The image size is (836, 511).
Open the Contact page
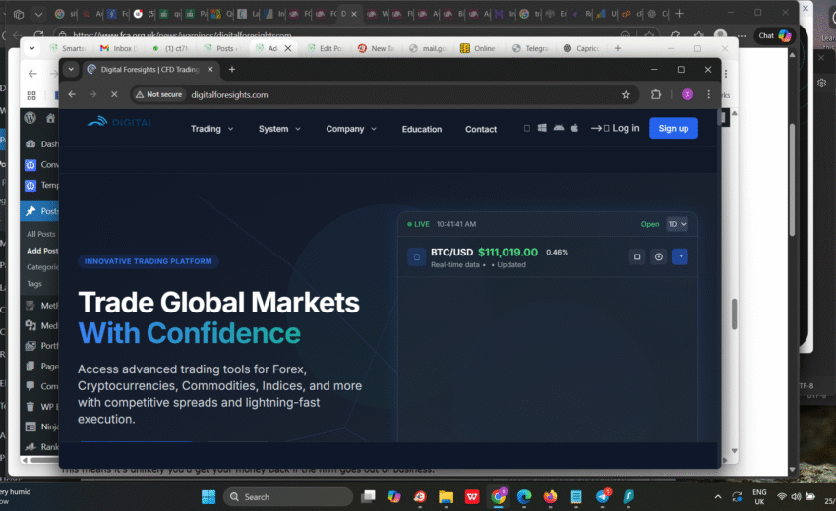click(x=481, y=129)
